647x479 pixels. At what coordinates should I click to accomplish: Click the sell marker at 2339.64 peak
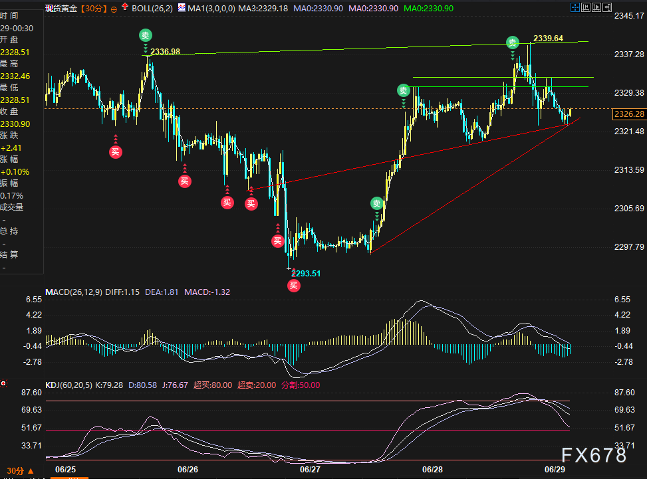(512, 42)
